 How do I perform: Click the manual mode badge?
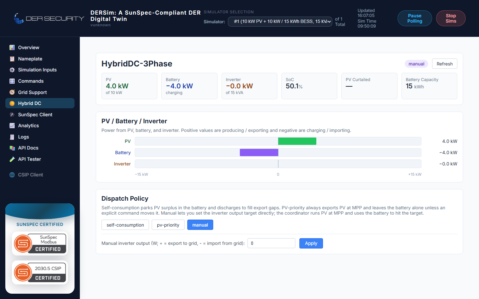pyautogui.click(x=416, y=64)
